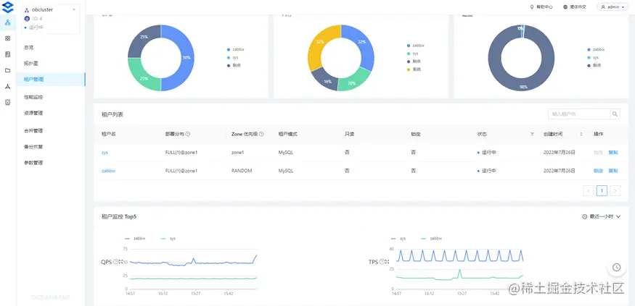Toggle zabbix legend in first donut chart
Viewport: 635px width, 306px height.
click(236, 49)
